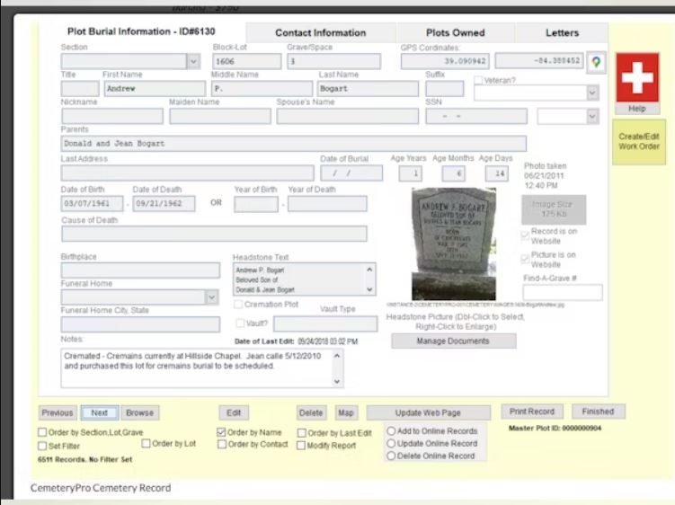Click the Vault Type field

coord(325,323)
